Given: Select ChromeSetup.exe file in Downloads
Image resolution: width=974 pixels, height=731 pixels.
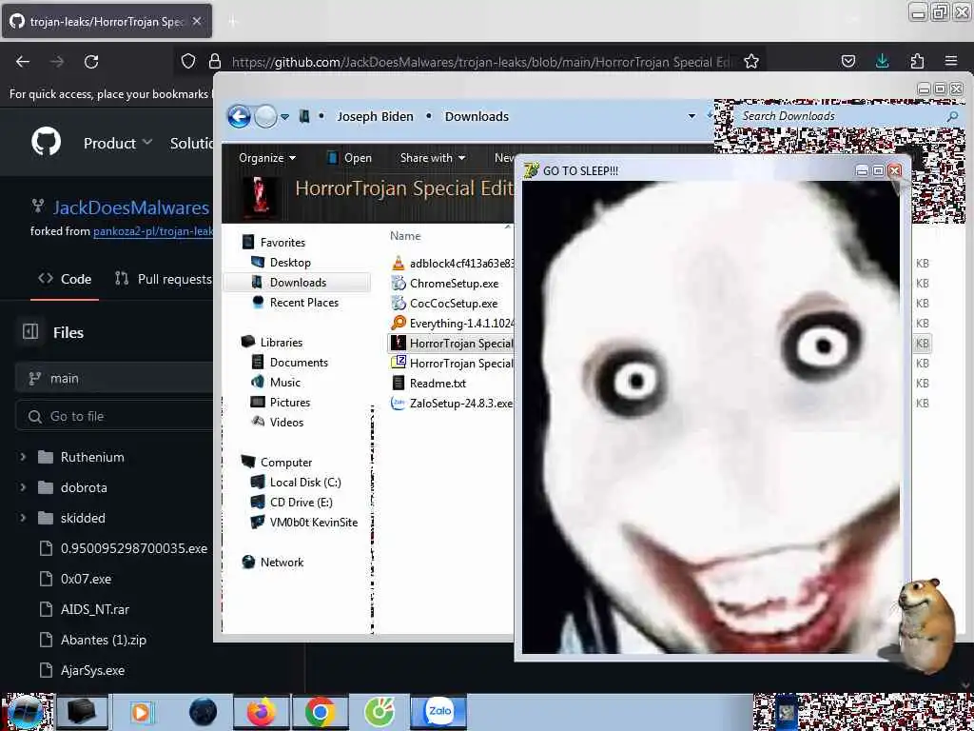Looking at the screenshot, I should pos(454,284).
